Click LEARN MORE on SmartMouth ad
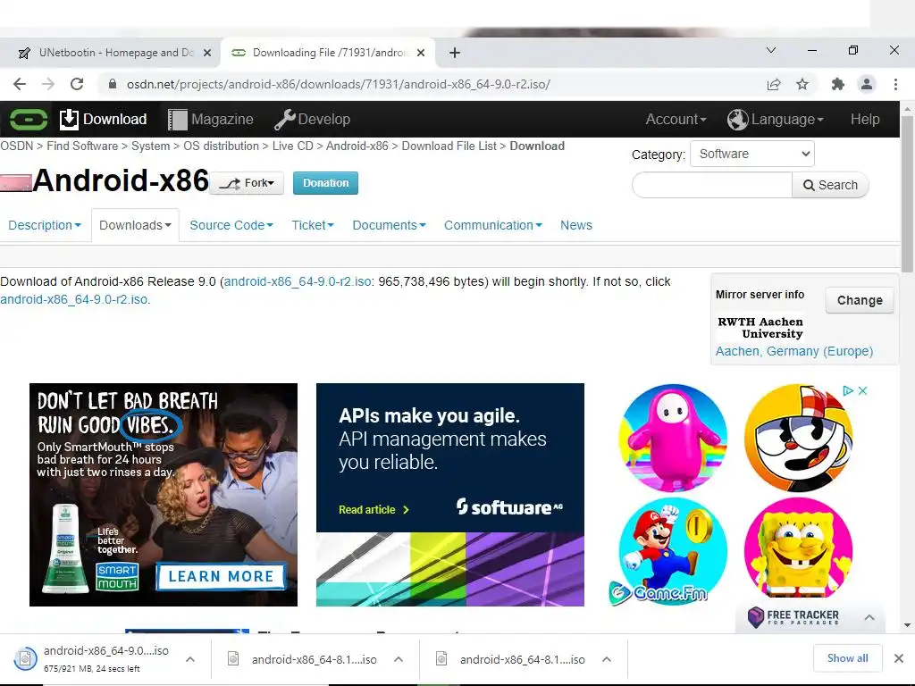 (x=221, y=576)
